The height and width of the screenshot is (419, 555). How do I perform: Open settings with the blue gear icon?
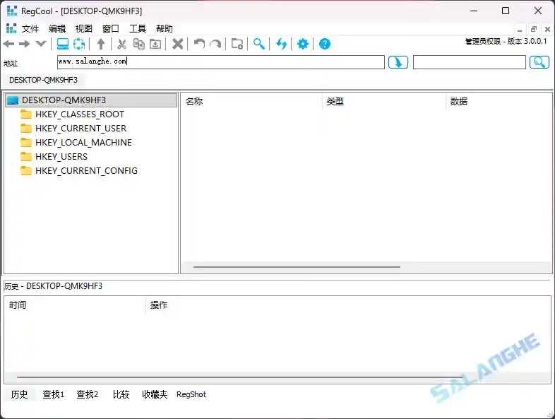coord(303,44)
